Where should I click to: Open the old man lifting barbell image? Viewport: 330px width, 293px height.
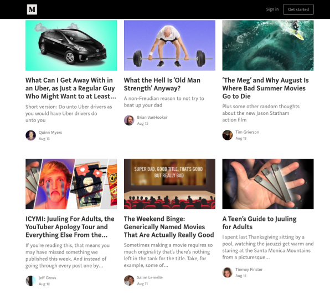169,46
